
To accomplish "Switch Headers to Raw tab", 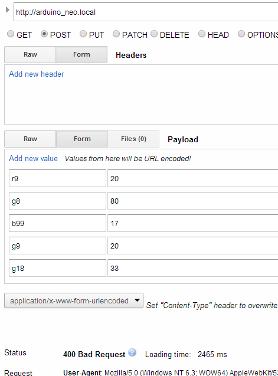I will (x=30, y=55).
